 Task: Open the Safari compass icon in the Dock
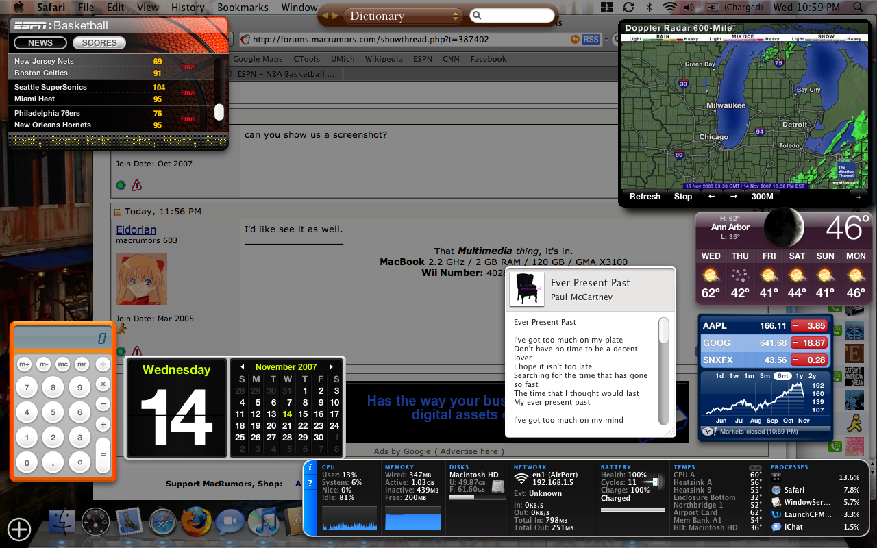pos(163,523)
